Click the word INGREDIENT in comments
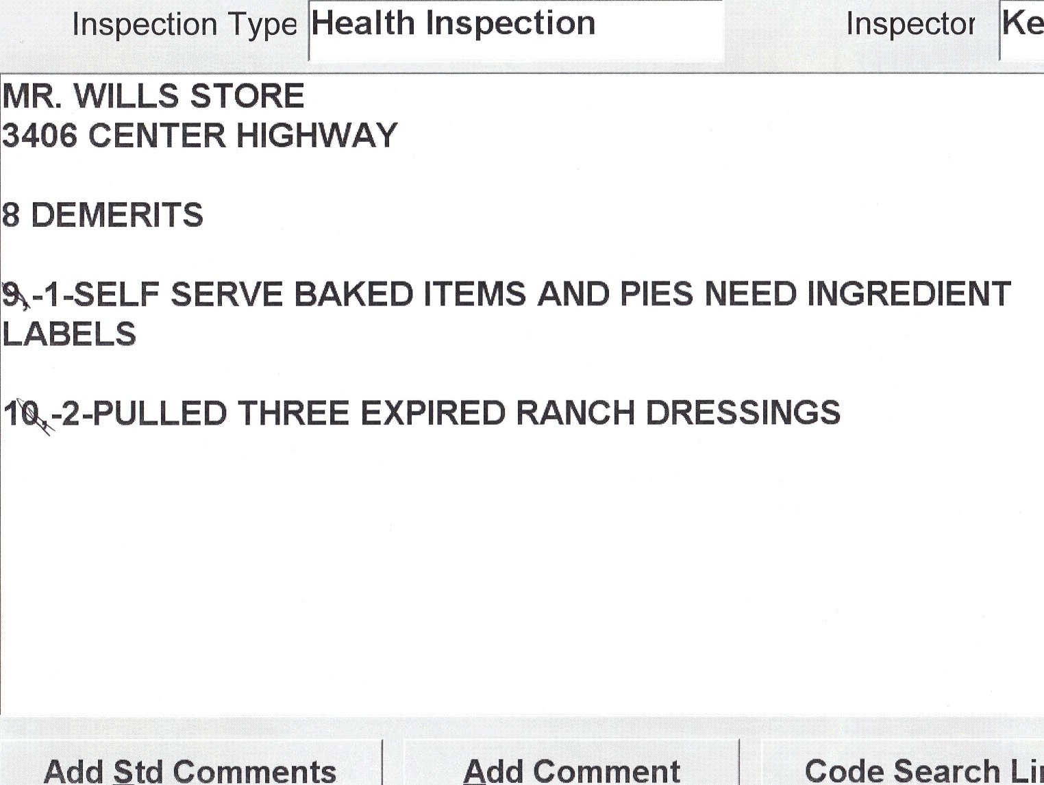The width and height of the screenshot is (1044, 785). pos(908,295)
